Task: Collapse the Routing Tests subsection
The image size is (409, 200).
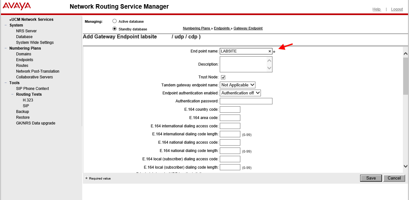Action: tap(13, 94)
